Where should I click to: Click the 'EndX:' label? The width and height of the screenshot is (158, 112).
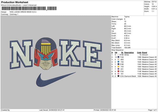[x=114, y=36]
